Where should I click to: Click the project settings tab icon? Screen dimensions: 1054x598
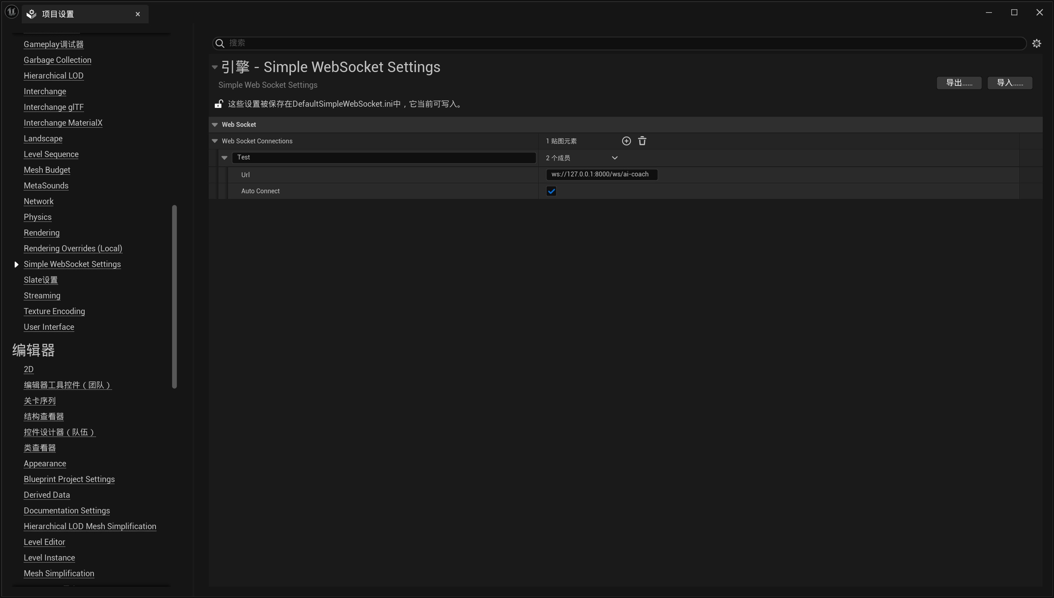pos(32,14)
